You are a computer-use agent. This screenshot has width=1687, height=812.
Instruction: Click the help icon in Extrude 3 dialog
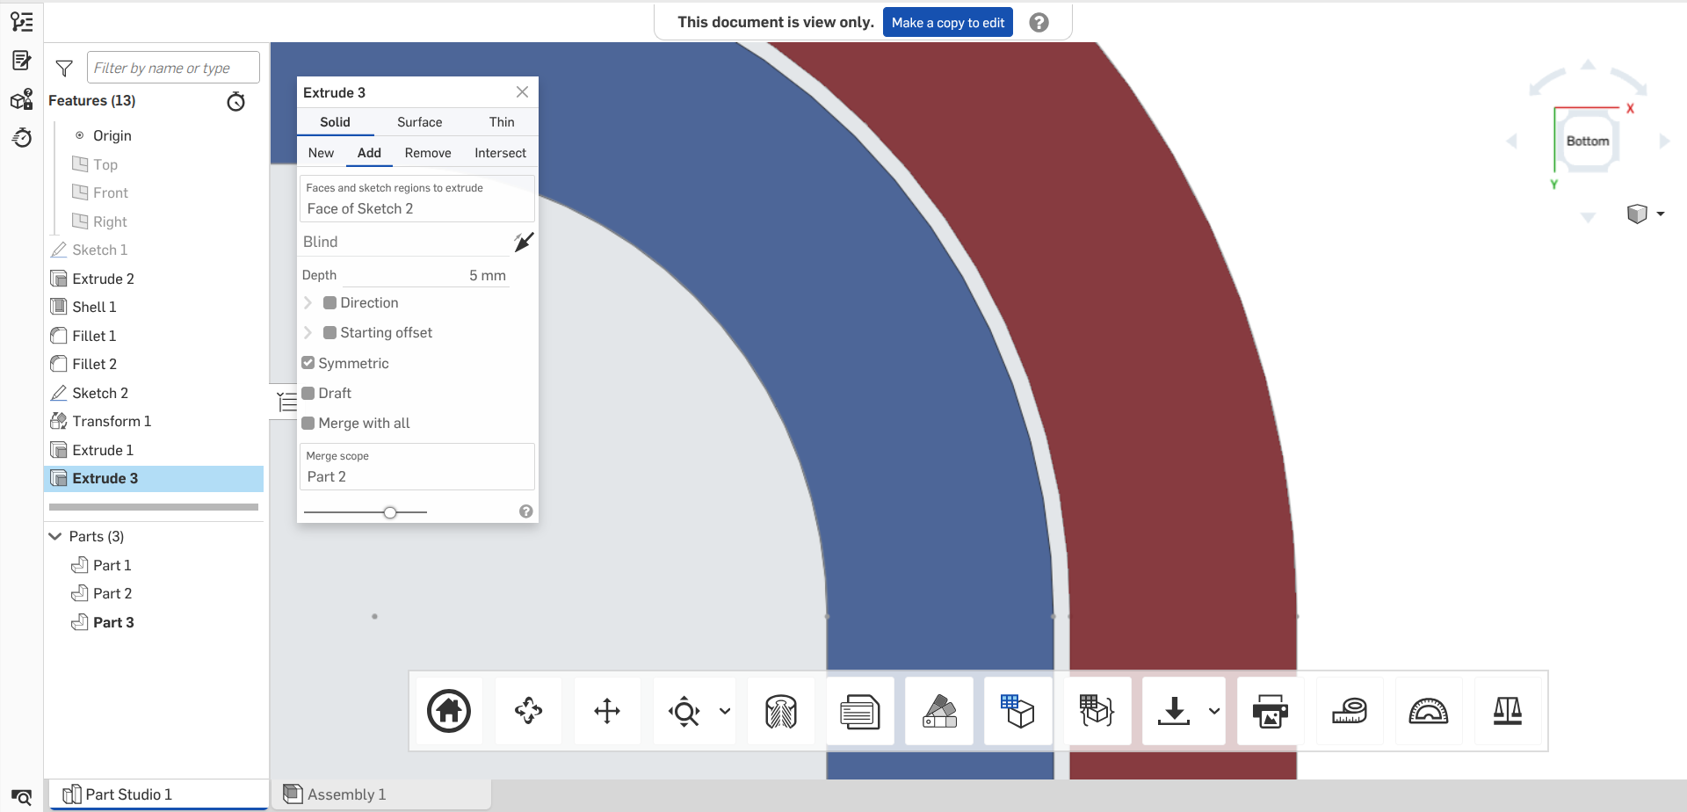525,511
